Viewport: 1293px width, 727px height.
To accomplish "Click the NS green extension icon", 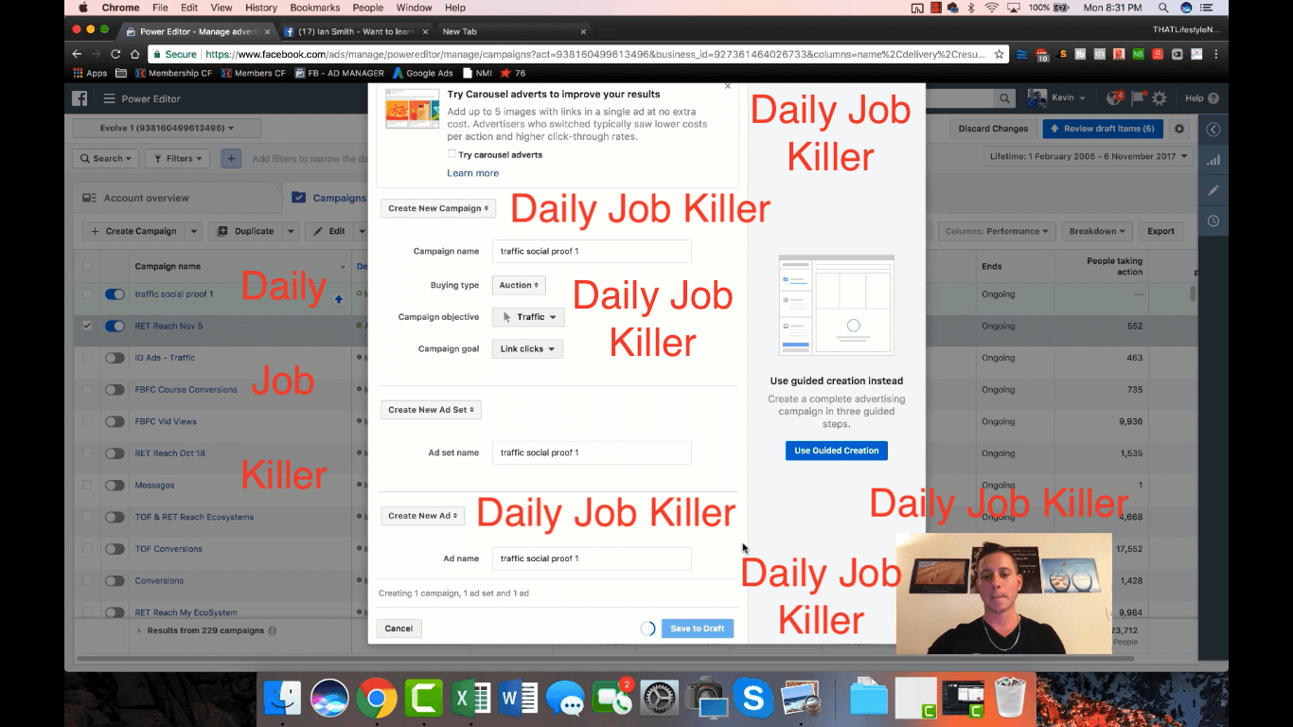I will tap(1138, 55).
